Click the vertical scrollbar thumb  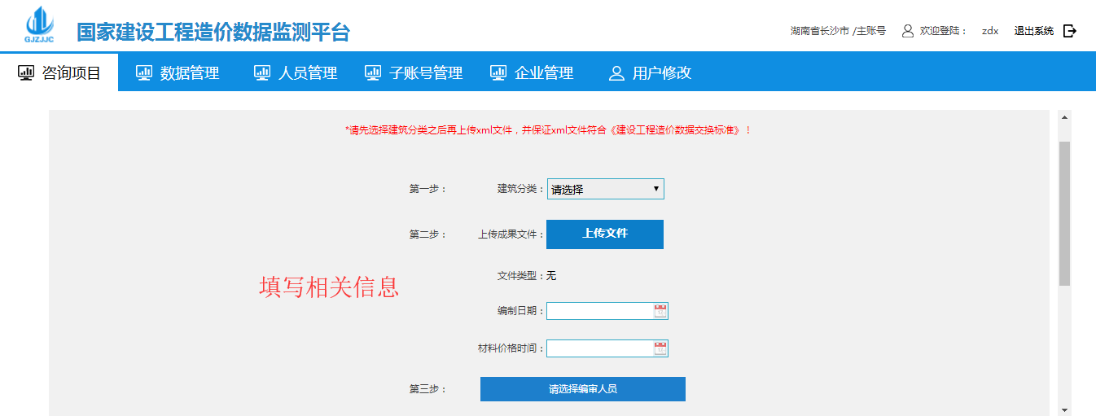pos(1064,213)
